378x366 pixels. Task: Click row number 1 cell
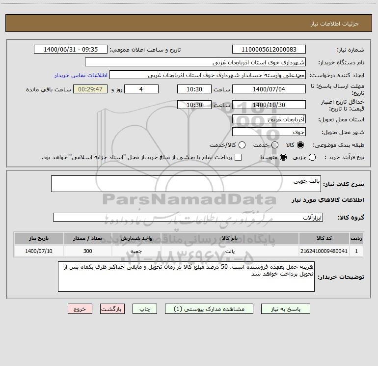(356, 251)
